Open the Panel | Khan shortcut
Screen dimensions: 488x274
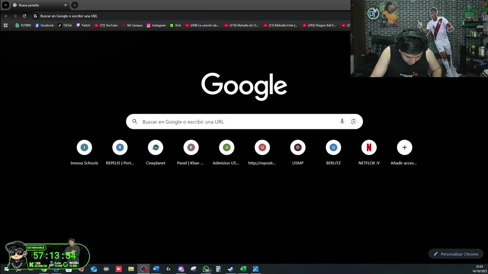tap(191, 153)
